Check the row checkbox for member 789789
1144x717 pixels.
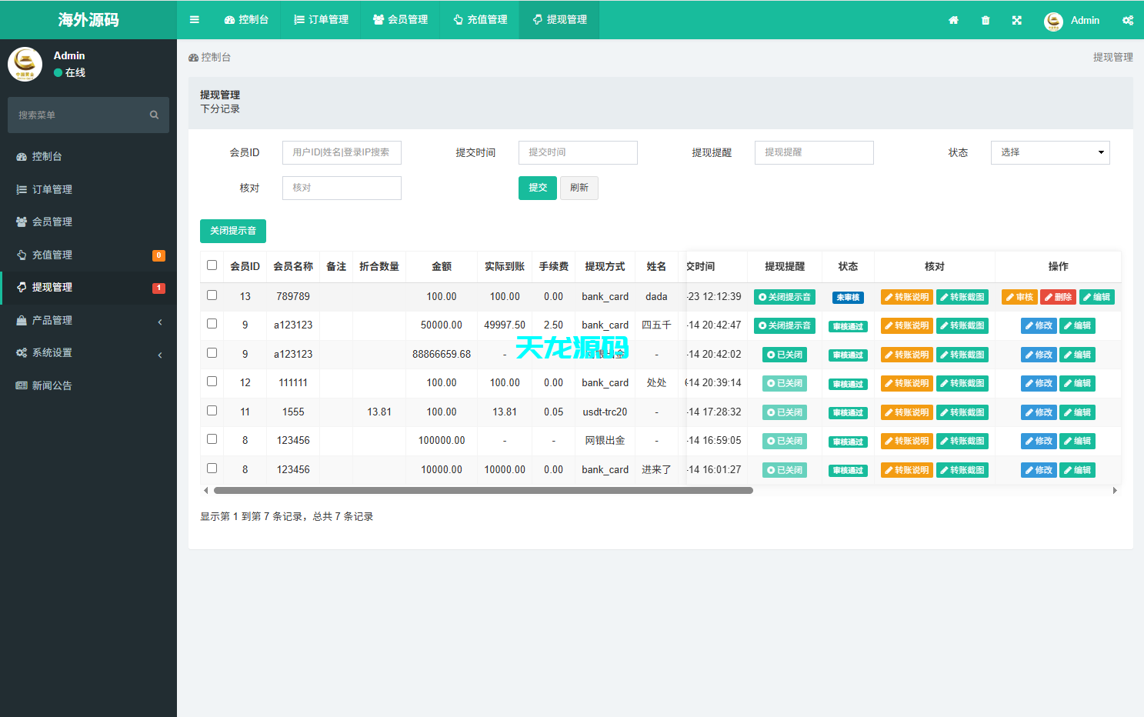click(212, 296)
